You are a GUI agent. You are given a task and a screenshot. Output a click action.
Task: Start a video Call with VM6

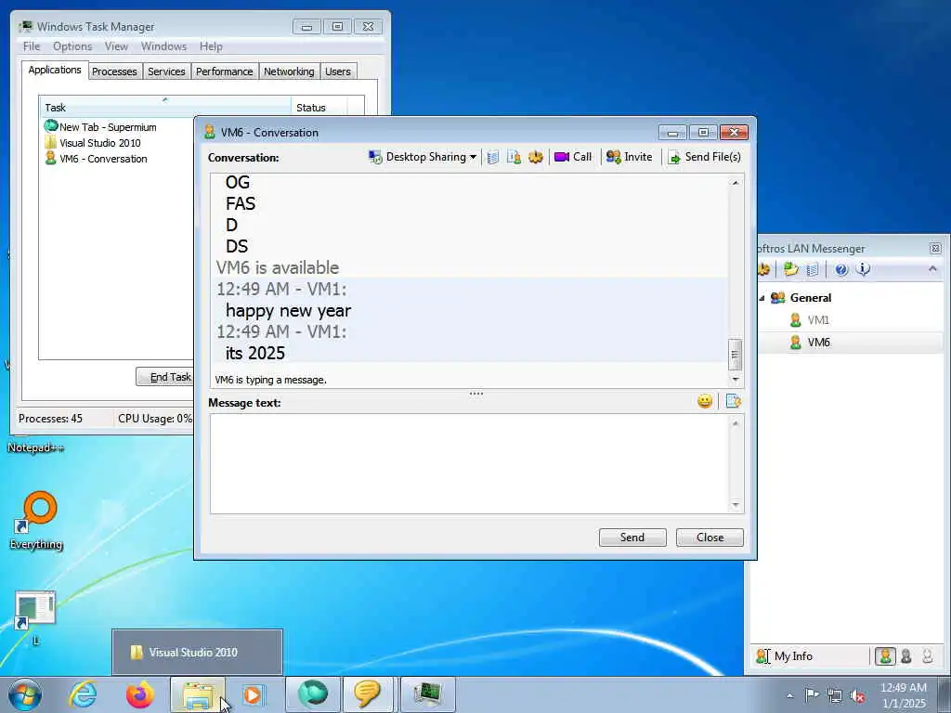click(573, 157)
